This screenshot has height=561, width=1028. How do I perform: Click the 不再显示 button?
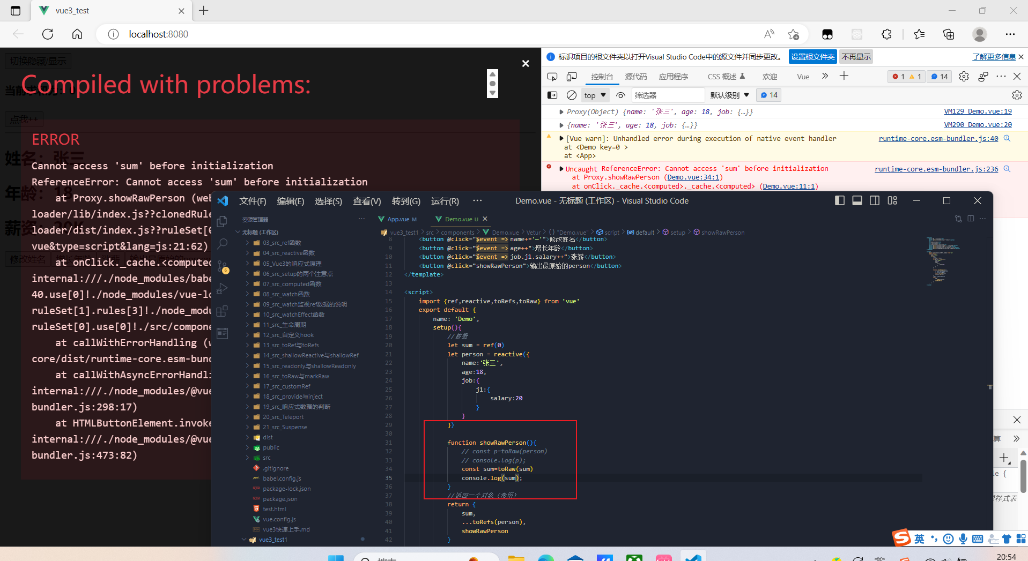(x=856, y=57)
